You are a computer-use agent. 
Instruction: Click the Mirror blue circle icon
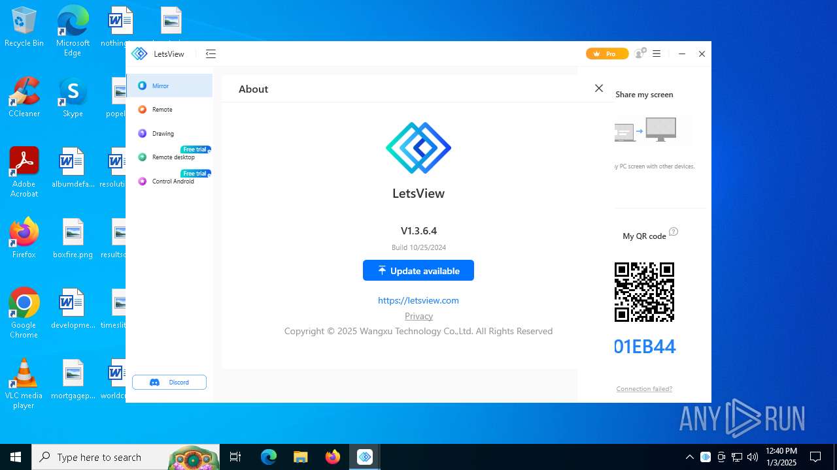pos(142,86)
